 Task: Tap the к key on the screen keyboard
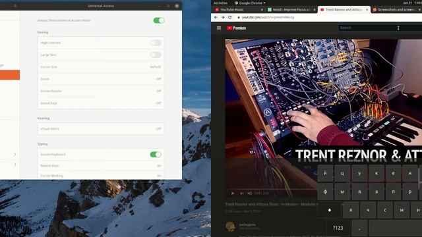[377, 173]
